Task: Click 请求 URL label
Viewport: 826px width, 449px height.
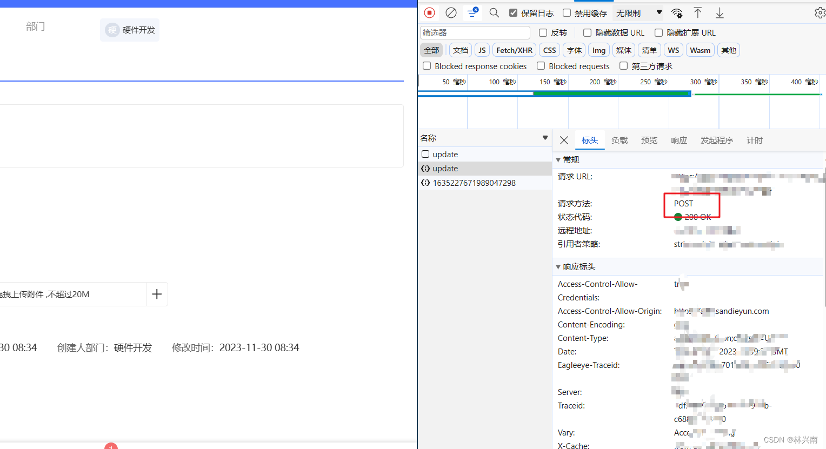Action: [575, 177]
